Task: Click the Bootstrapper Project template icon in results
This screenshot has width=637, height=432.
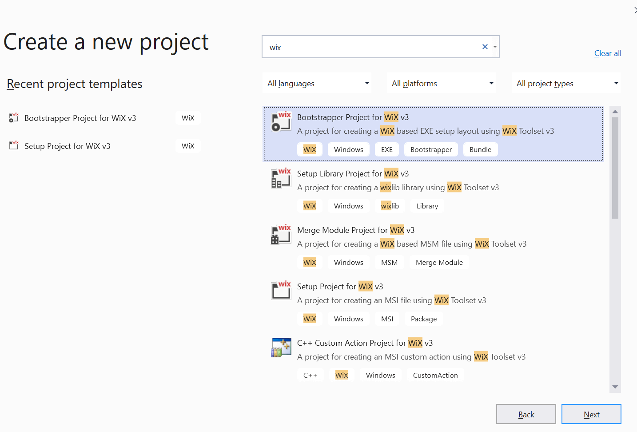Action: (x=281, y=121)
